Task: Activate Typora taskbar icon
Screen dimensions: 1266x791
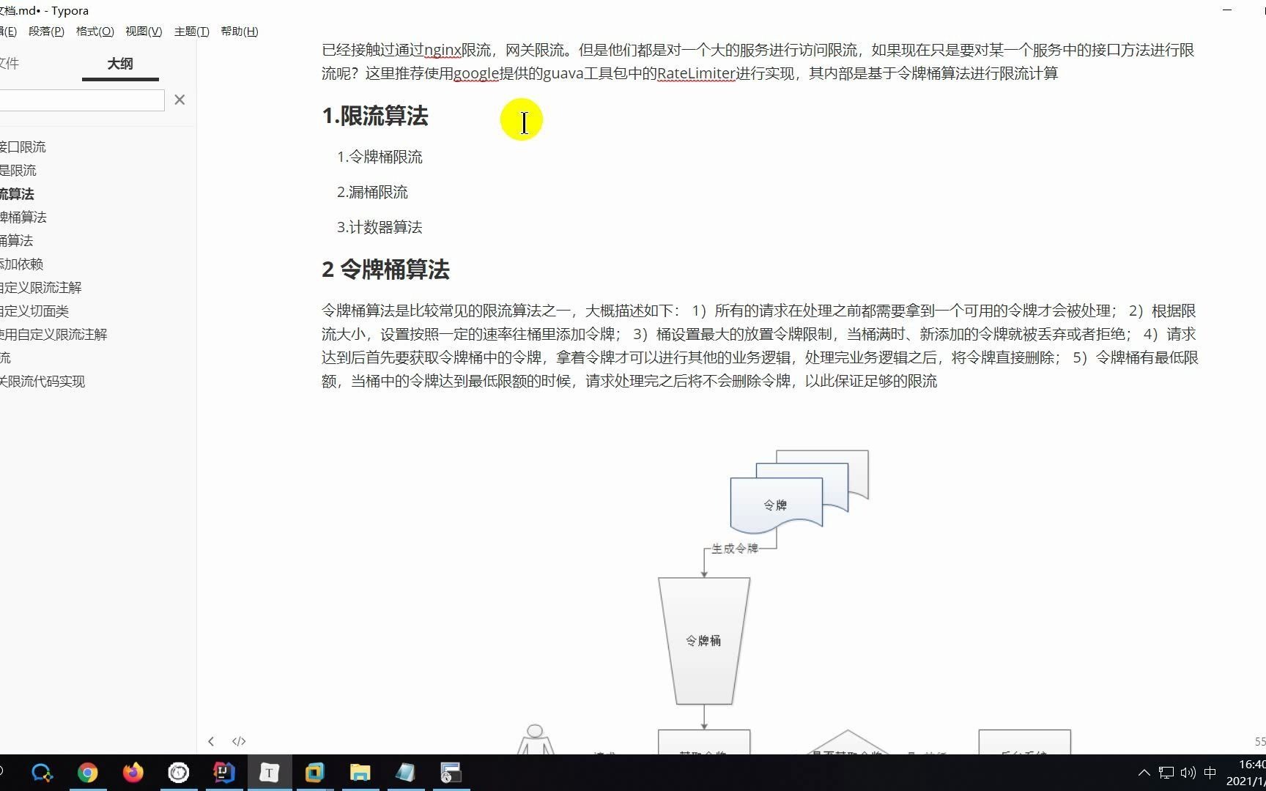Action: click(x=269, y=773)
